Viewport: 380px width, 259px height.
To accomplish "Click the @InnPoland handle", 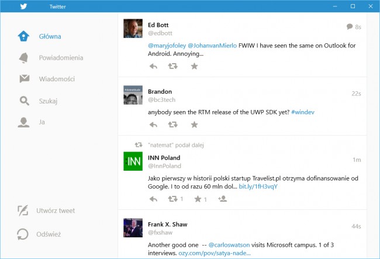I will coord(164,166).
